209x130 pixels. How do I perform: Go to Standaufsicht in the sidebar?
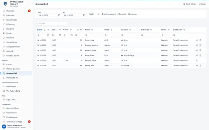16,78
